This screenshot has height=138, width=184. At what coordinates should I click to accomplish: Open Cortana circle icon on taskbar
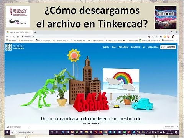[x=52, y=132]
